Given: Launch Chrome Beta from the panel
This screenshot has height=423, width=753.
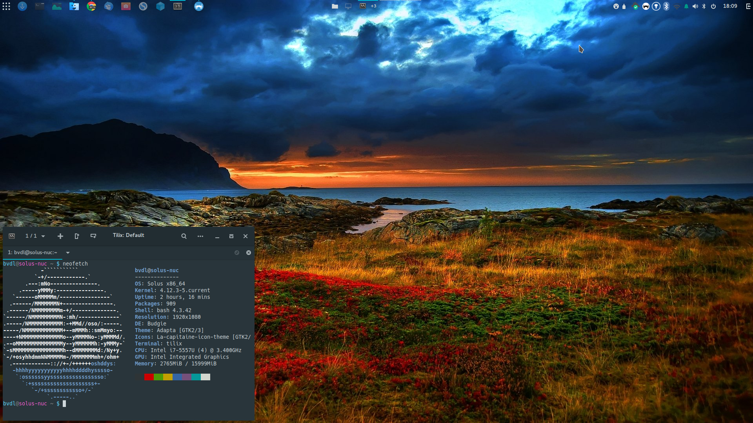Looking at the screenshot, I should pos(91,6).
